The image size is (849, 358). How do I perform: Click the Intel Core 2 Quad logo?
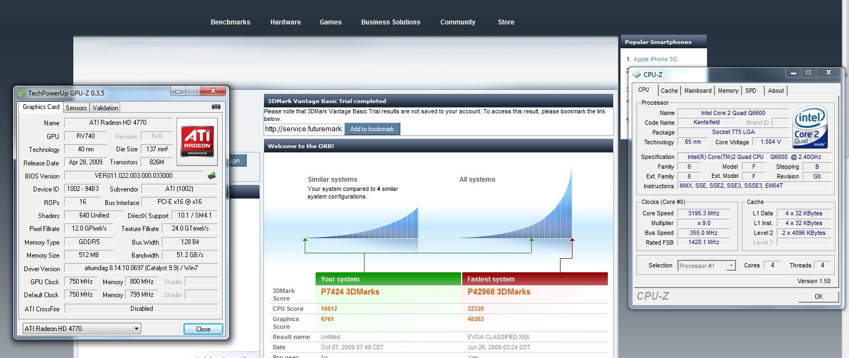[810, 127]
